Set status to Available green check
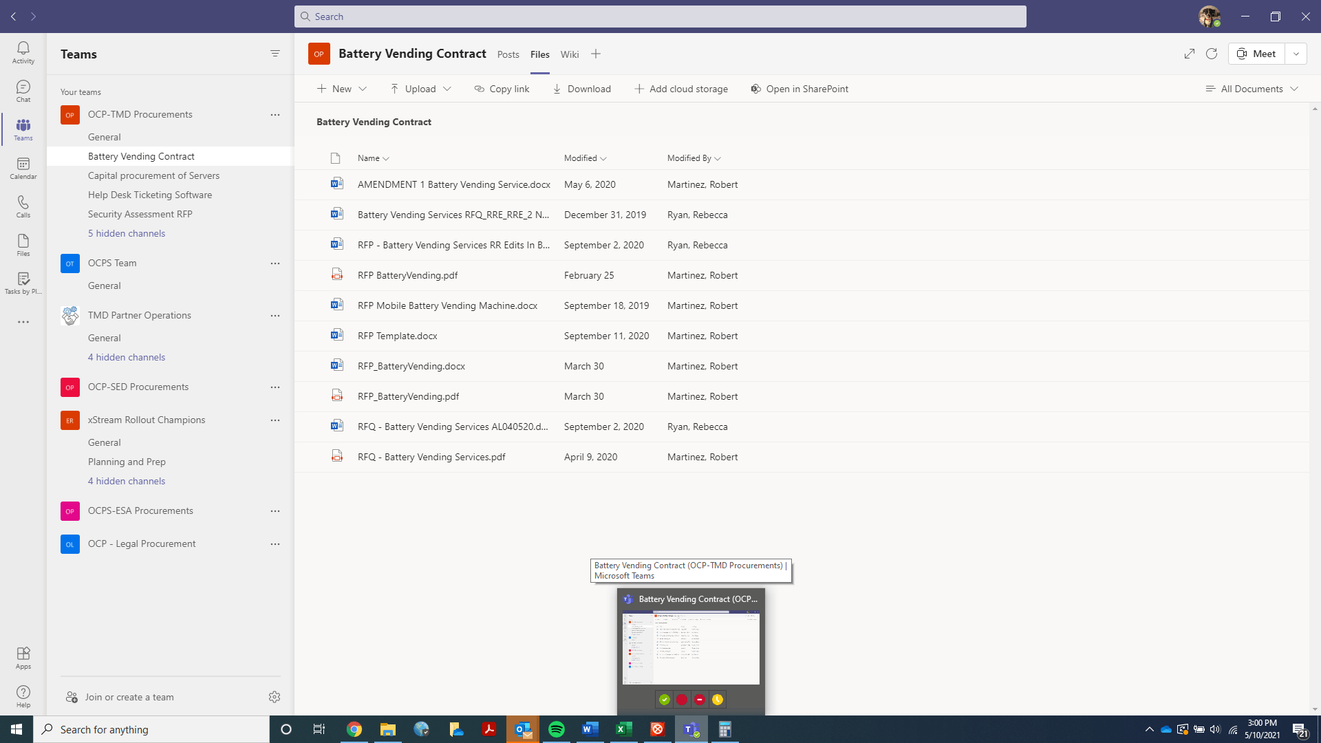The height and width of the screenshot is (743, 1321). click(664, 700)
